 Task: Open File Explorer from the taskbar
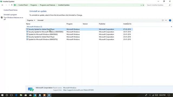click(x=21, y=95)
